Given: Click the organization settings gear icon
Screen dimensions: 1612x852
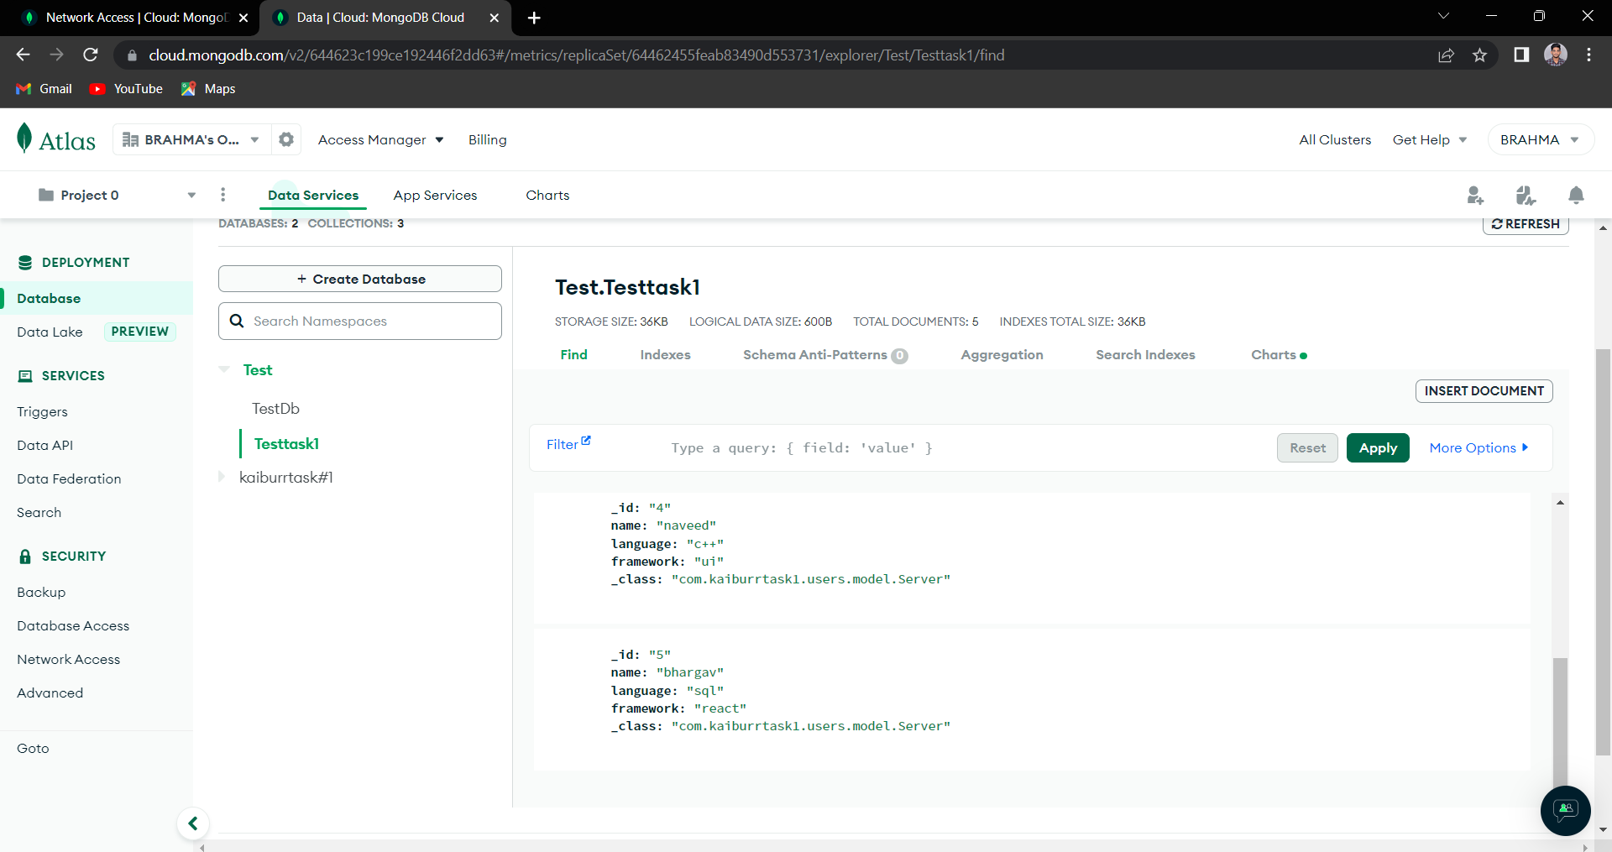Looking at the screenshot, I should (x=285, y=139).
